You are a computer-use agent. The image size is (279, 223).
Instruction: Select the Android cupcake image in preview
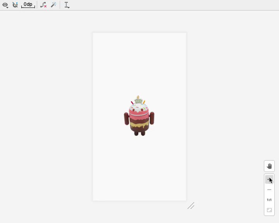139,116
